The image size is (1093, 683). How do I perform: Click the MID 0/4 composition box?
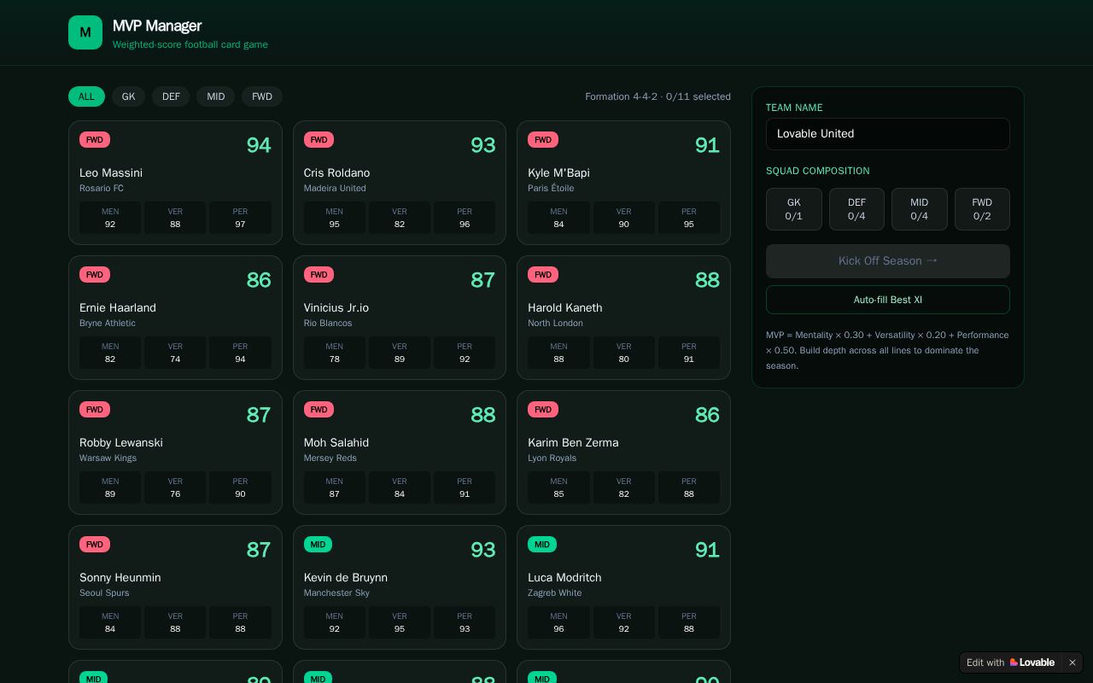click(x=920, y=209)
